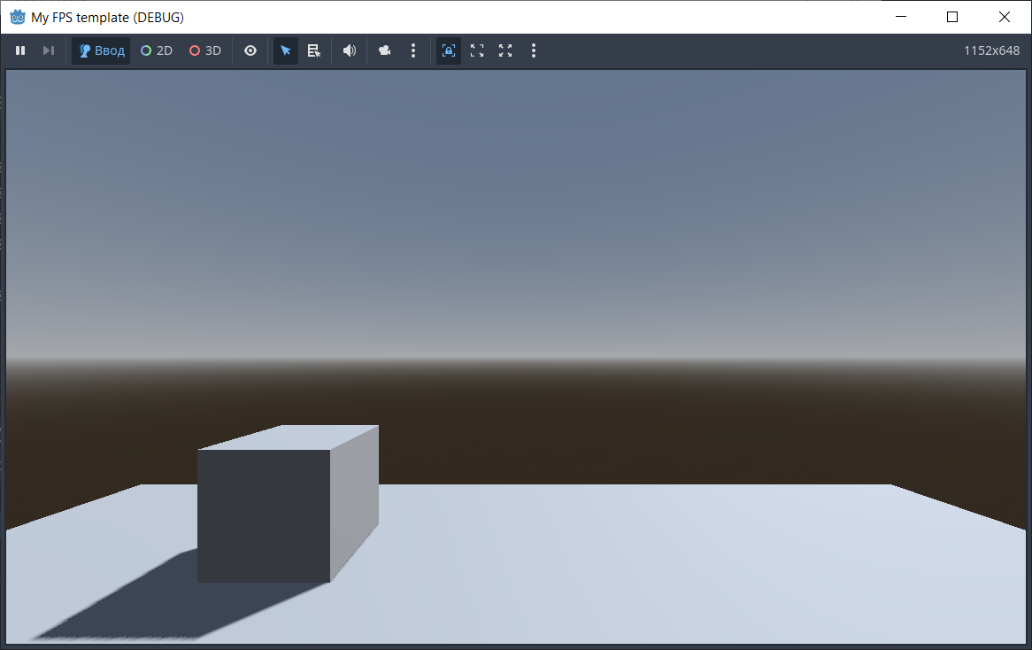Maximize the My FPS template window
The height and width of the screenshot is (650, 1032).
[x=952, y=17]
